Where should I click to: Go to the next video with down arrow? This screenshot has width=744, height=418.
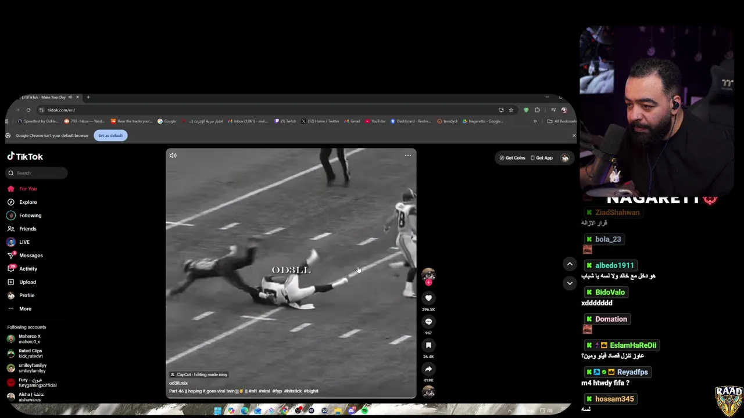pyautogui.click(x=570, y=283)
